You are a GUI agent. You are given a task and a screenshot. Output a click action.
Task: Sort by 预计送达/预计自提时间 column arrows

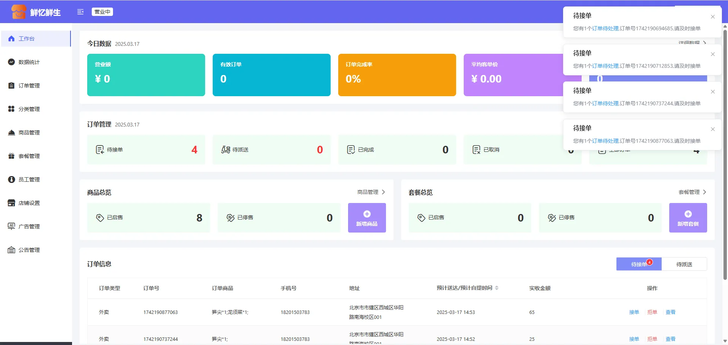coord(497,288)
